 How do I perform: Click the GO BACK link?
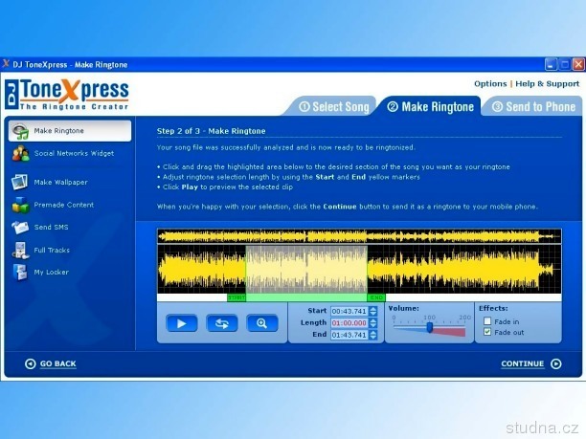click(x=57, y=363)
